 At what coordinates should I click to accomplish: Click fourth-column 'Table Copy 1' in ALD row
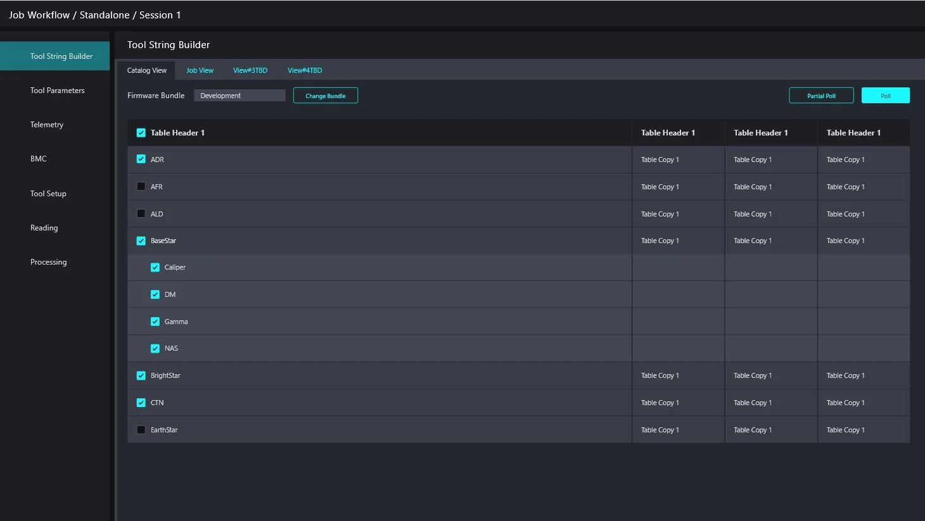[845, 214]
